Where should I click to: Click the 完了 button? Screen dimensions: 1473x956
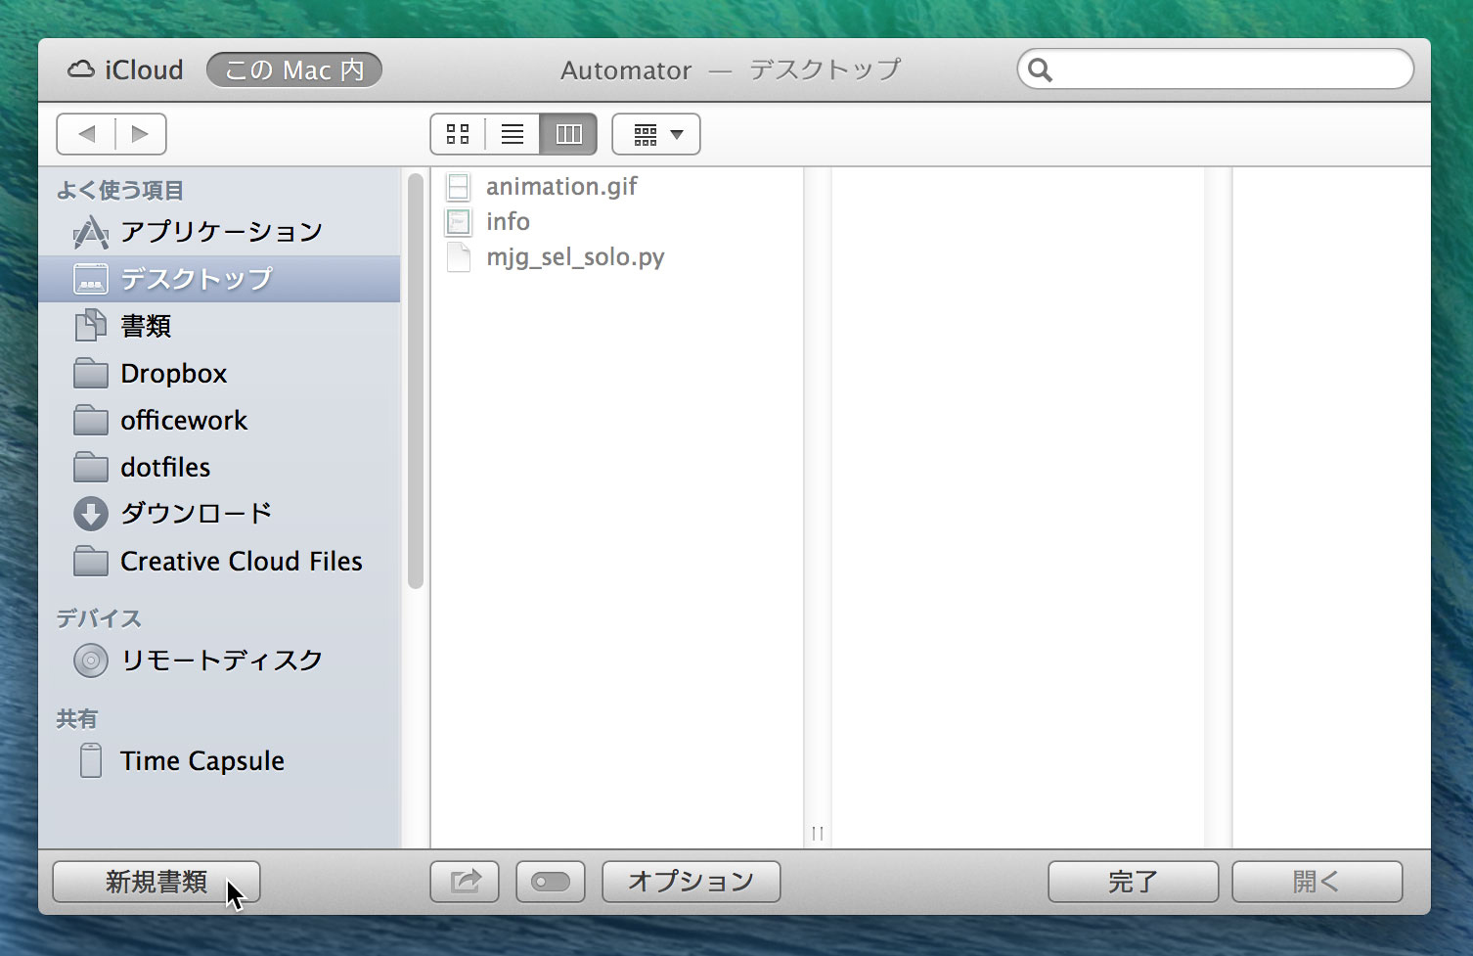coord(1134,882)
